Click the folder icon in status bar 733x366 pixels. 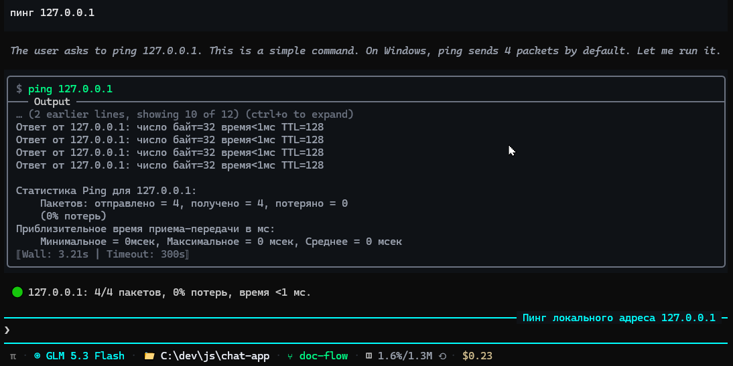coord(149,356)
